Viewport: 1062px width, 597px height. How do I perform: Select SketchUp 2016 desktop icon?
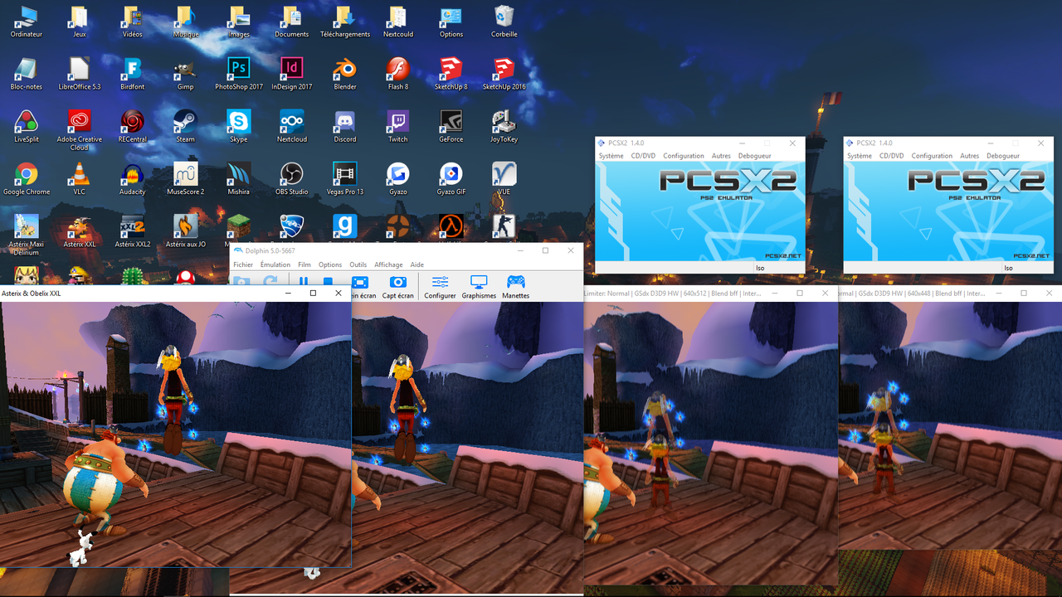504,74
